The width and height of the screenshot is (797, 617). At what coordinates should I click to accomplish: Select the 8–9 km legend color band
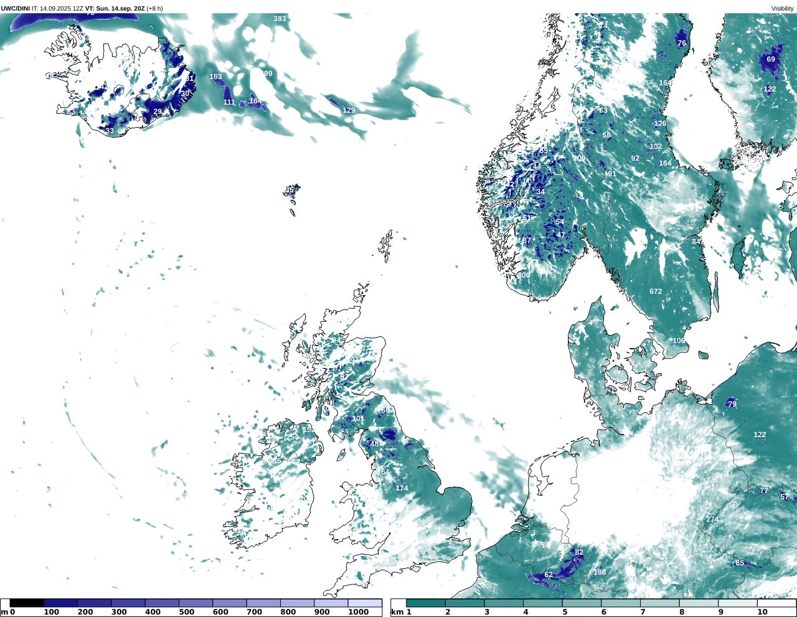[x=699, y=603]
